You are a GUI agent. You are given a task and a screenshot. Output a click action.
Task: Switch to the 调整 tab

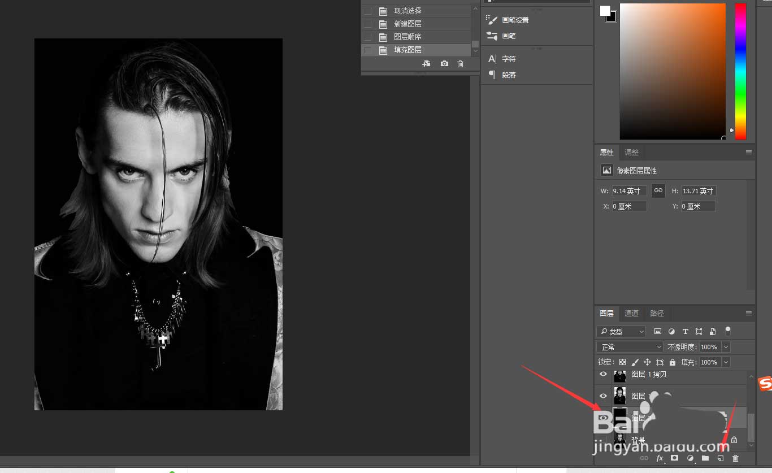632,153
